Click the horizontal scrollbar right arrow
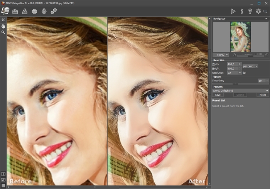 206,187
